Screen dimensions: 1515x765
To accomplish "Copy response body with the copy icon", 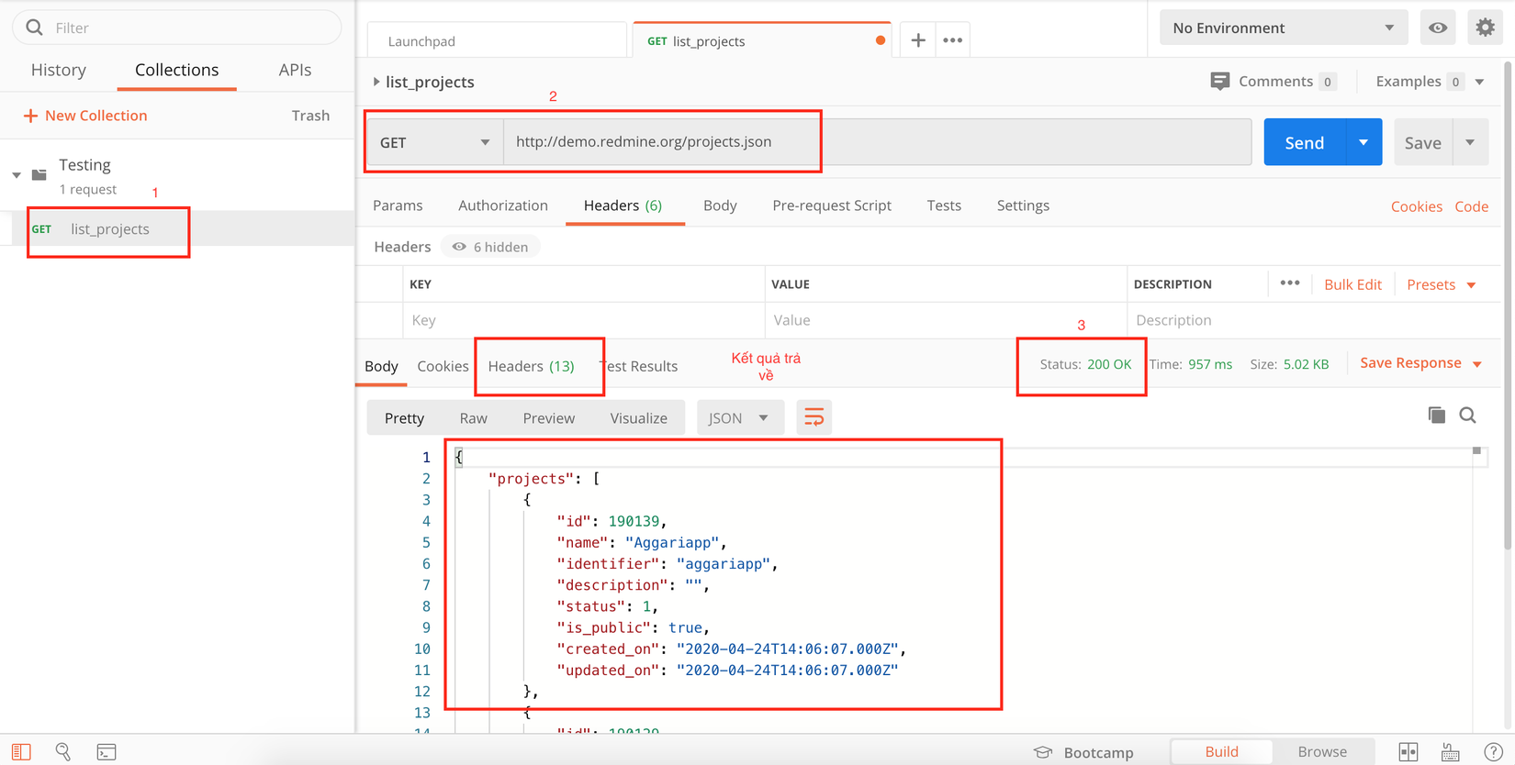I will pyautogui.click(x=1437, y=416).
